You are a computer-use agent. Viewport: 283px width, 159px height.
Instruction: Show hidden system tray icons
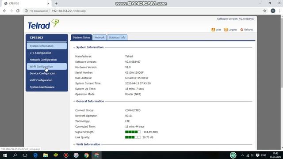tap(242, 155)
